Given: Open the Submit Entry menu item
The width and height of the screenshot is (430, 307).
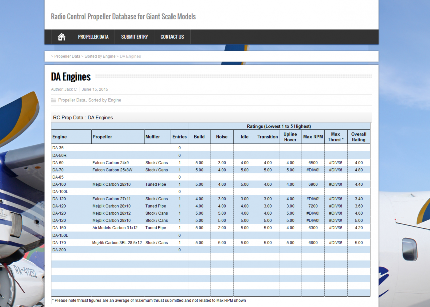Looking at the screenshot, I should point(134,37).
